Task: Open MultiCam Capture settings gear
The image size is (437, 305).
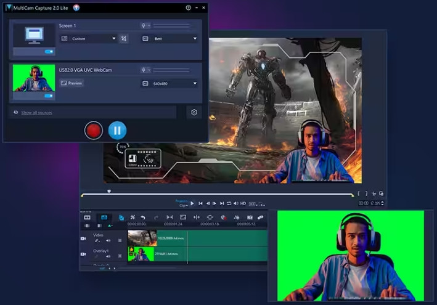Action: click(194, 112)
